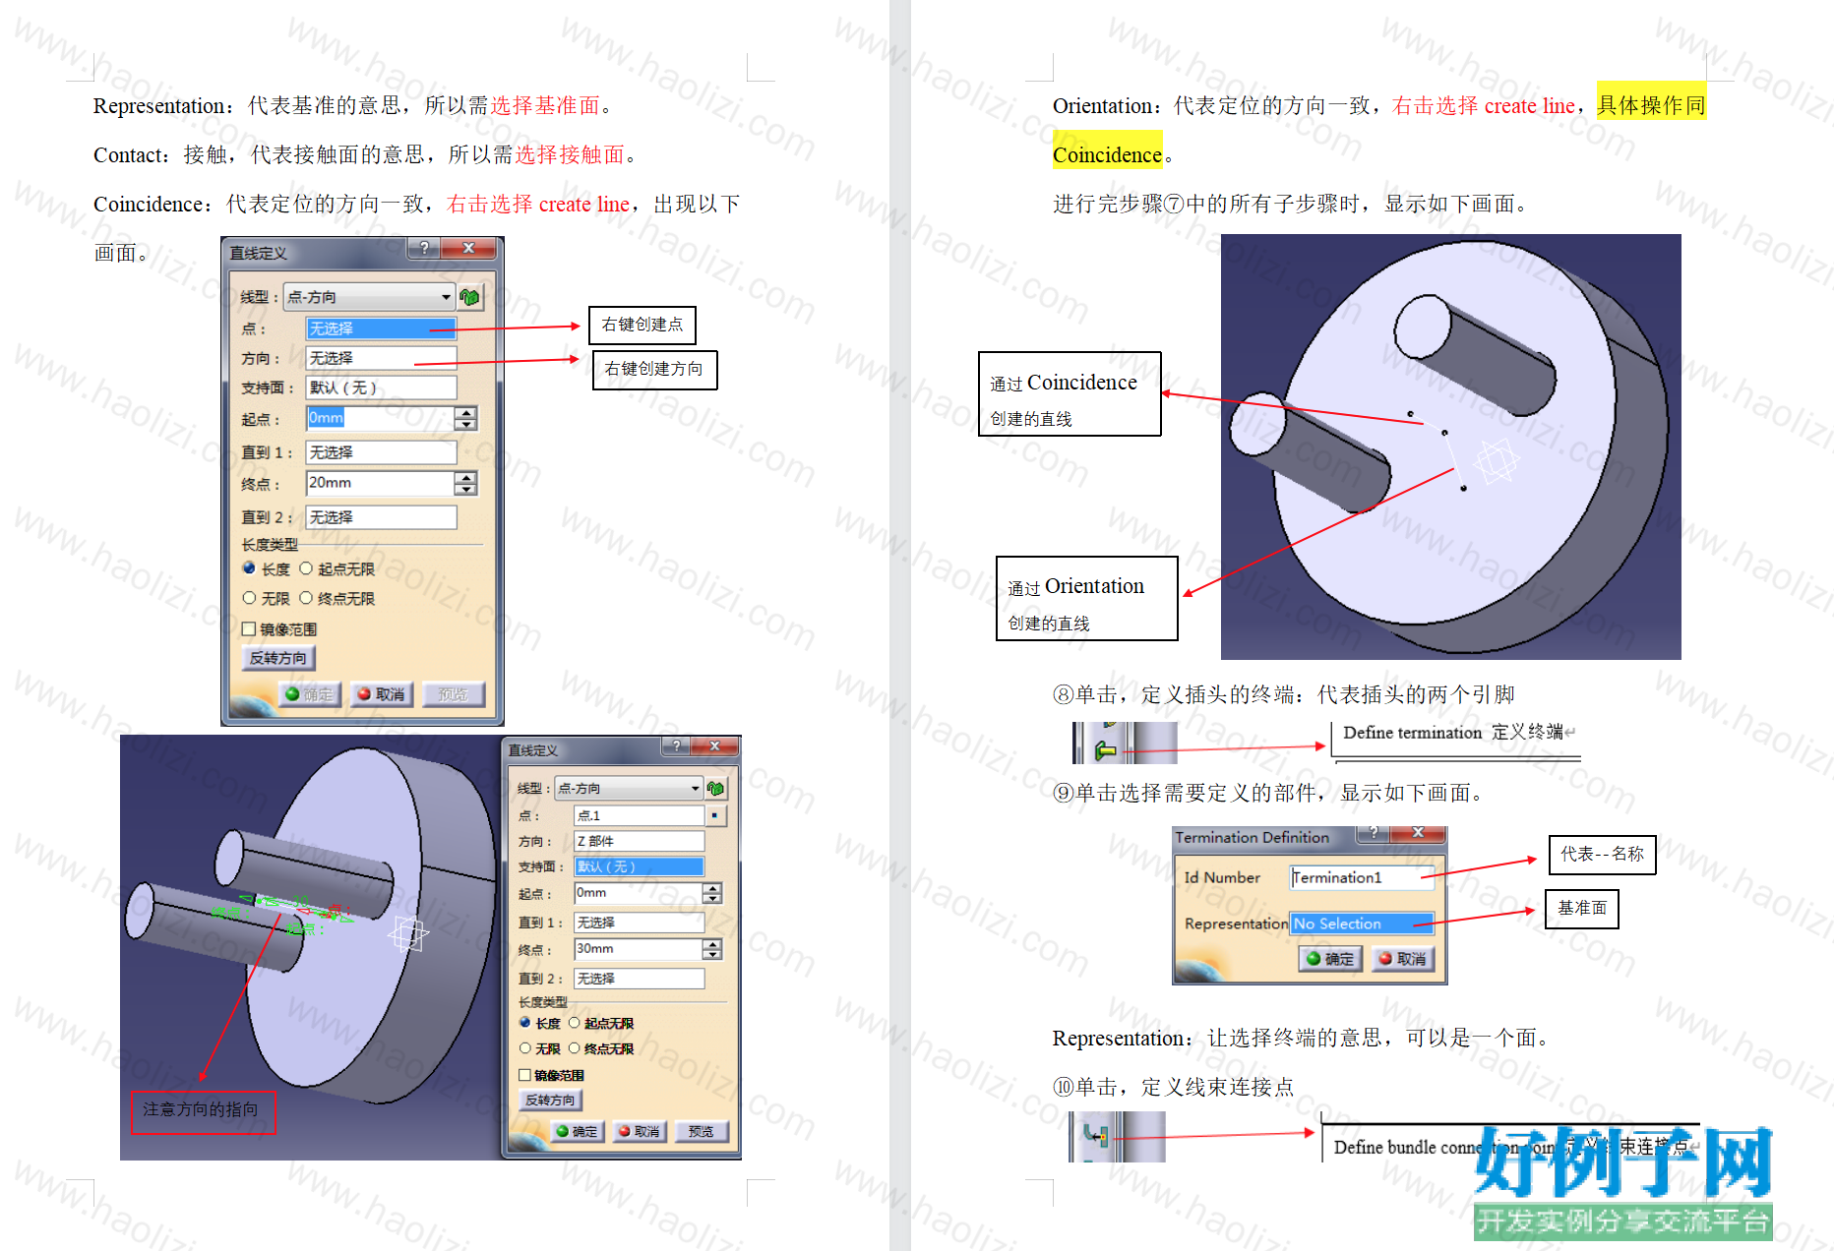Select the 长度 radio button in the 20mm dialog
This screenshot has width=1834, height=1251.
[x=249, y=568]
